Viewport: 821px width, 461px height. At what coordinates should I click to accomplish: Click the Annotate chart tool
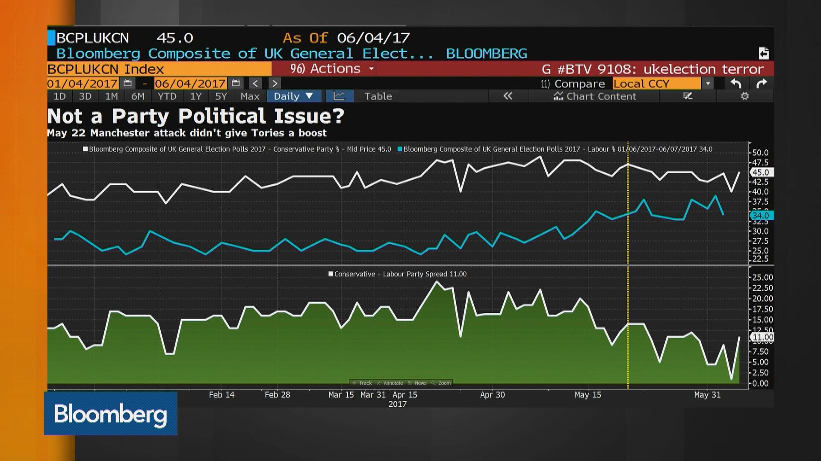(390, 383)
